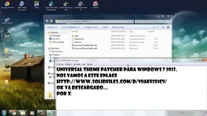Screen dimensions: 207x116
Task: Select Documentos library in navigation pane
Action: pyautogui.click(x=58, y=52)
